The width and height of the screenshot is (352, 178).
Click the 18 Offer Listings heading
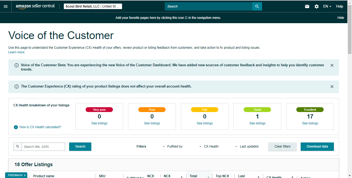coord(33,165)
